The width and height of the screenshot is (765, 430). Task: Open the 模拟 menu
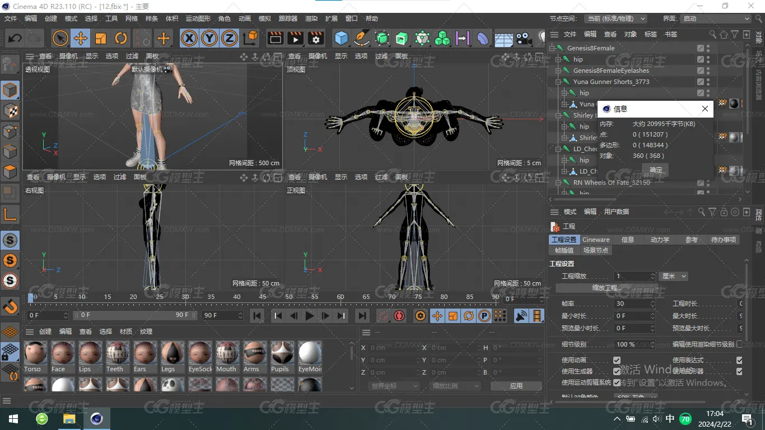coord(265,18)
